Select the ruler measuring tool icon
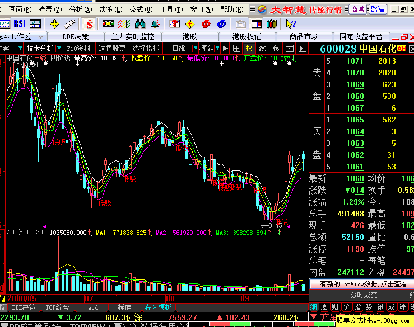 70,24
